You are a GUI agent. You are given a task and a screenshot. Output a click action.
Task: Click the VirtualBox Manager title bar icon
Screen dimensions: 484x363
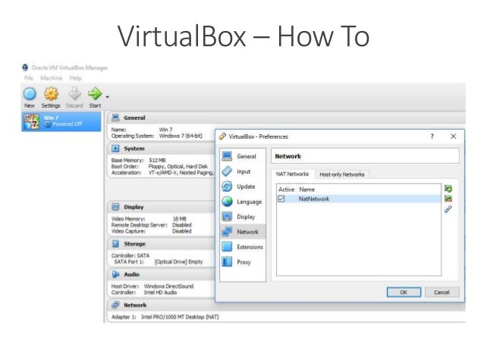coord(25,67)
